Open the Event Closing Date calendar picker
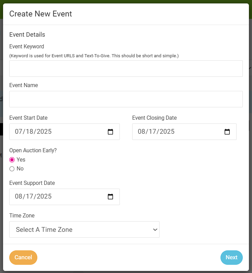This screenshot has width=252, height=273. point(227,132)
